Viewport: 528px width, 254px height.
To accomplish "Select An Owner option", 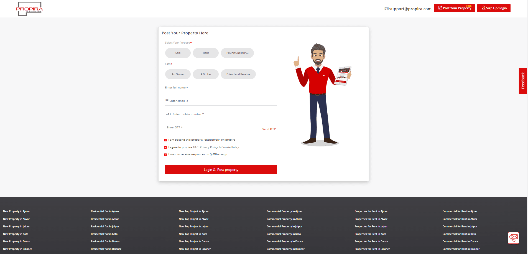I will 178,74.
